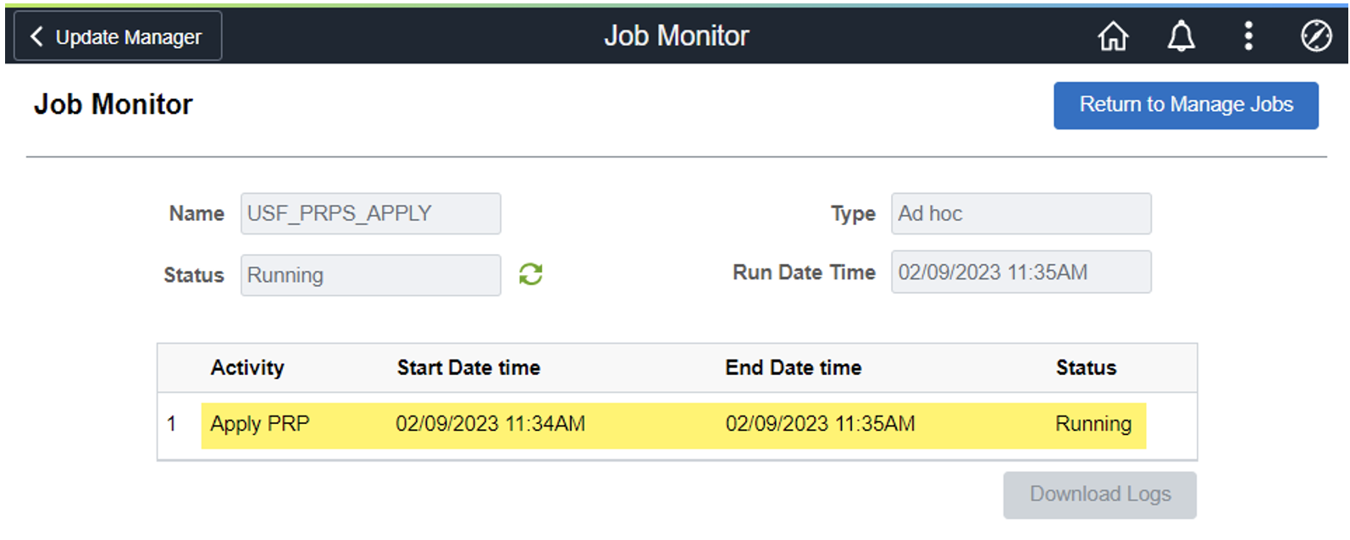Screen dimensions: 1350x540
Task: Open the NavBar compass icon
Action: (x=1315, y=36)
